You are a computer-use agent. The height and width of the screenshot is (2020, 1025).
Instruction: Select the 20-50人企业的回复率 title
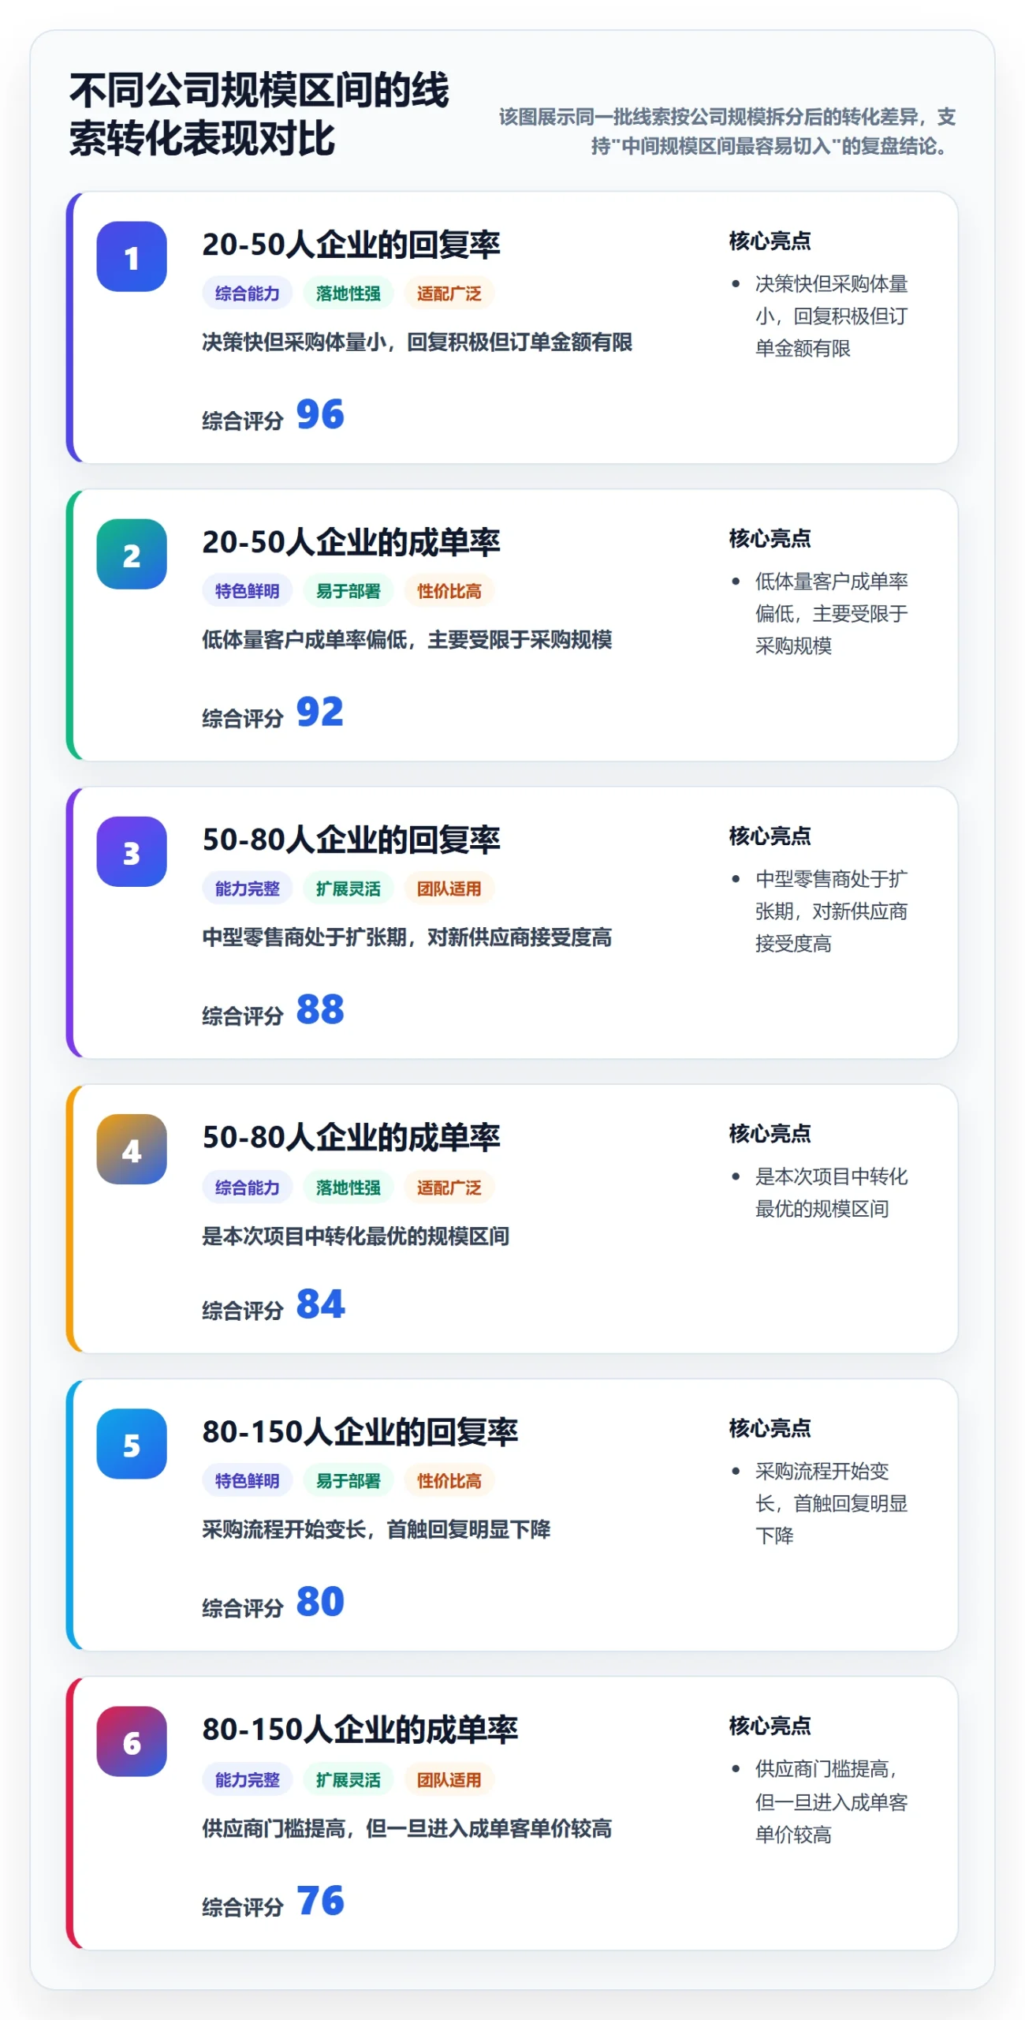click(351, 245)
